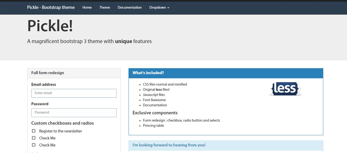Open the Theme navbar item

(x=105, y=8)
